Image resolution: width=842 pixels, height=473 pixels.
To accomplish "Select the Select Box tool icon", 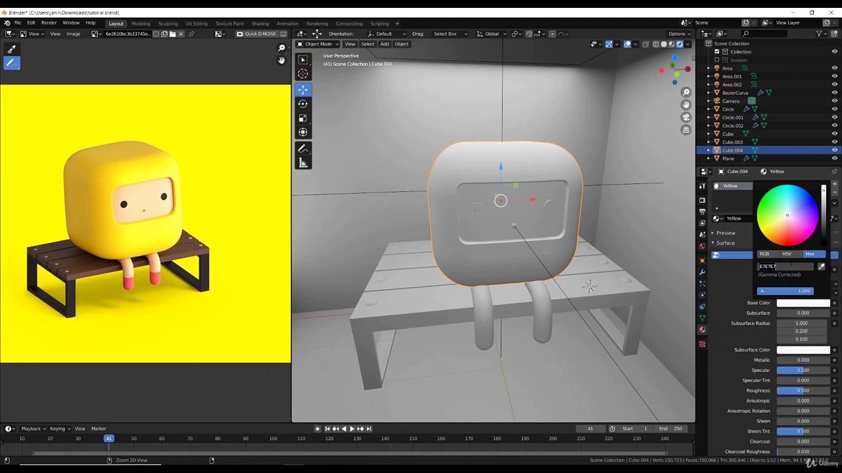I will coord(303,60).
